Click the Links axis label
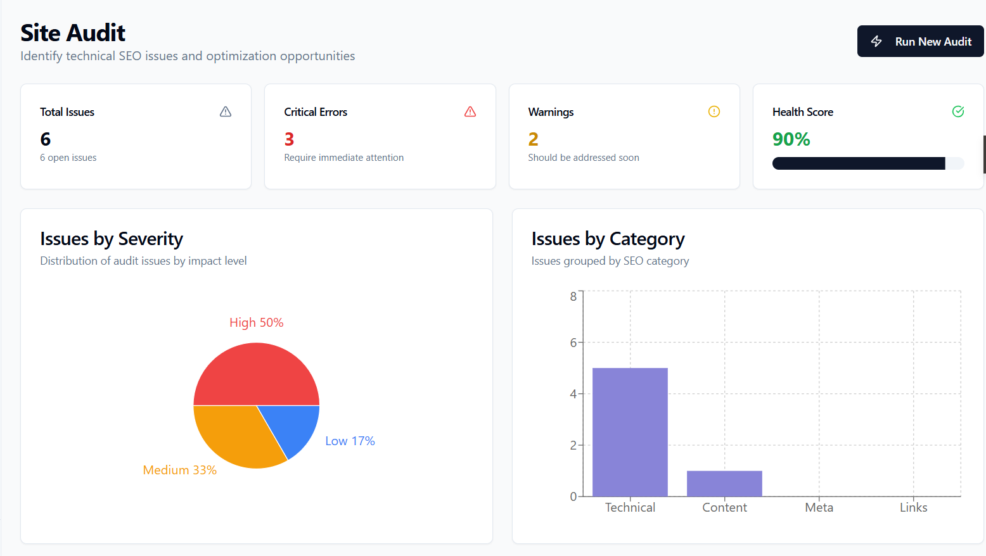Viewport: 986px width, 556px height. point(913,507)
